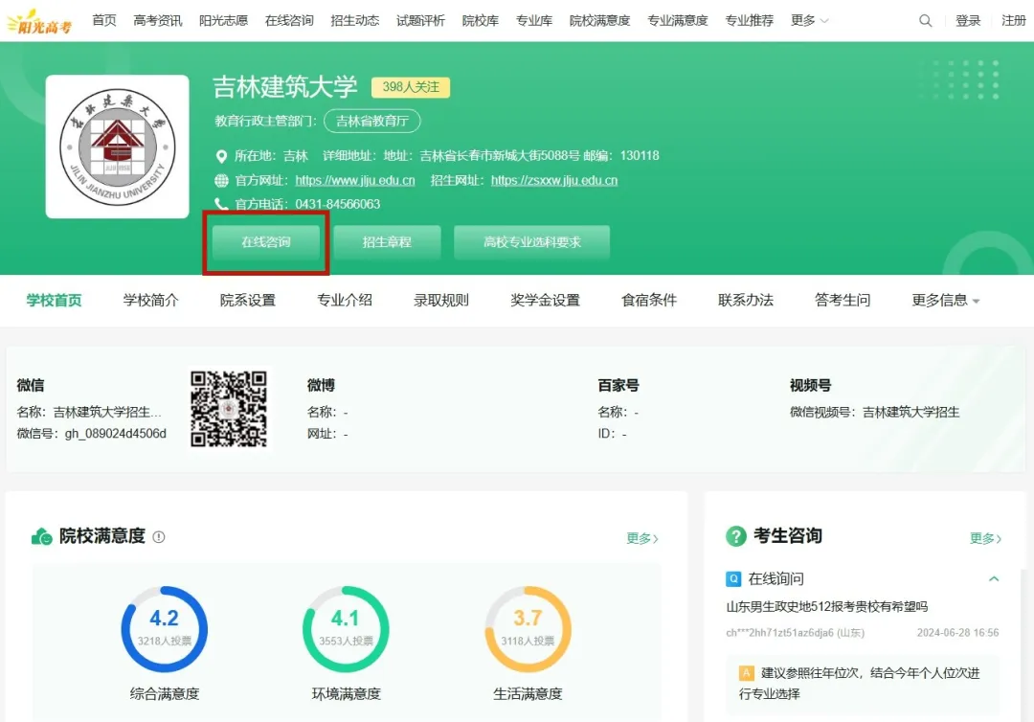This screenshot has height=722, width=1034.
Task: Click the WeChat QR code image
Action: 229,409
